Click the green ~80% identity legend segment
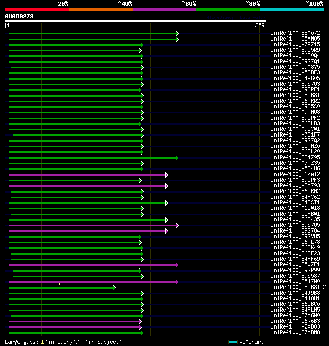This screenshot has height=346, width=329. (228, 9)
